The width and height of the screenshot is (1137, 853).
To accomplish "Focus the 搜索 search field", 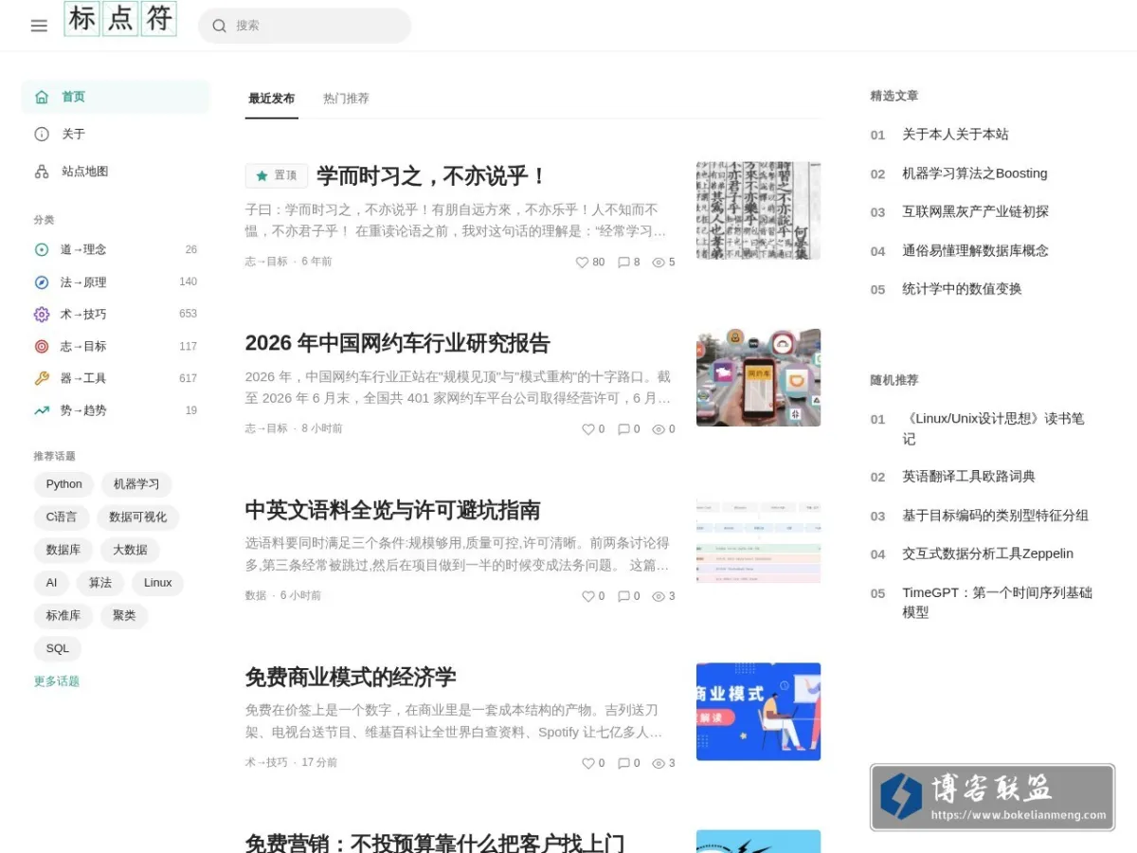I will (x=304, y=26).
